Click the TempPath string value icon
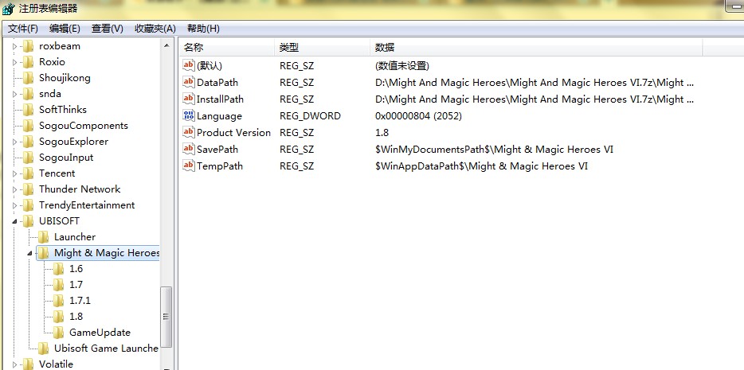Screen dimensions: 744x370 189,166
